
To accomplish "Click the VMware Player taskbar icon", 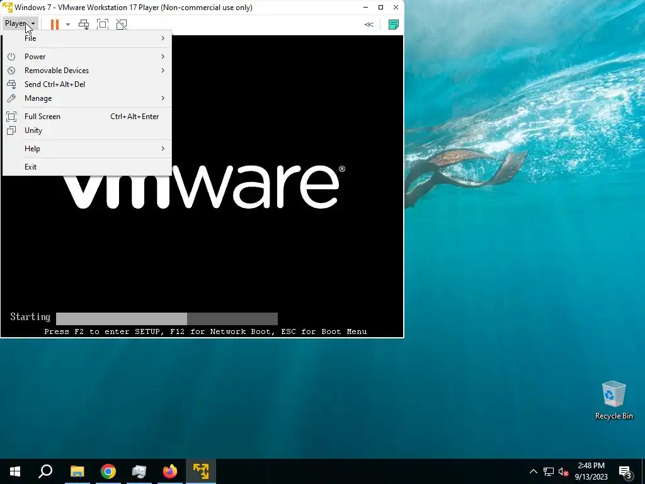I will click(201, 471).
